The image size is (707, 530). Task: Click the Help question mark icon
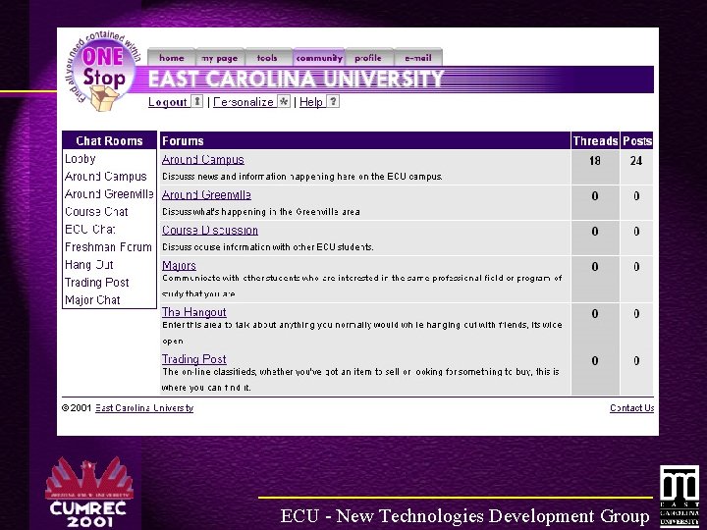coord(333,101)
